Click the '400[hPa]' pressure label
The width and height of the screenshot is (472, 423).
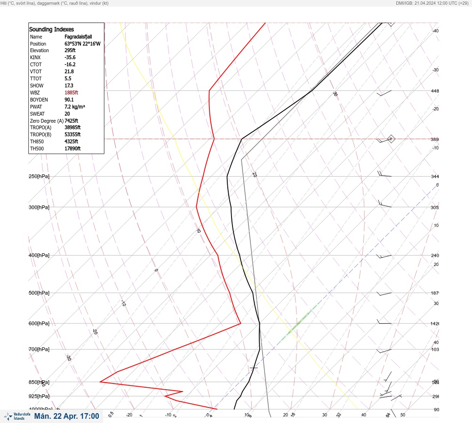(39, 255)
